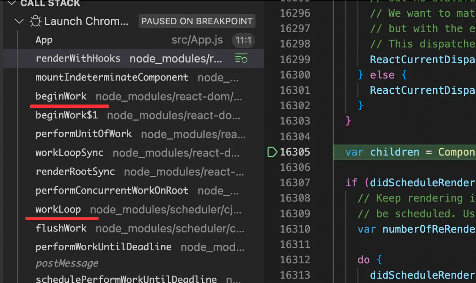476x283 pixels.
Task: Click the '} else {' code line
Action: coord(382,75)
